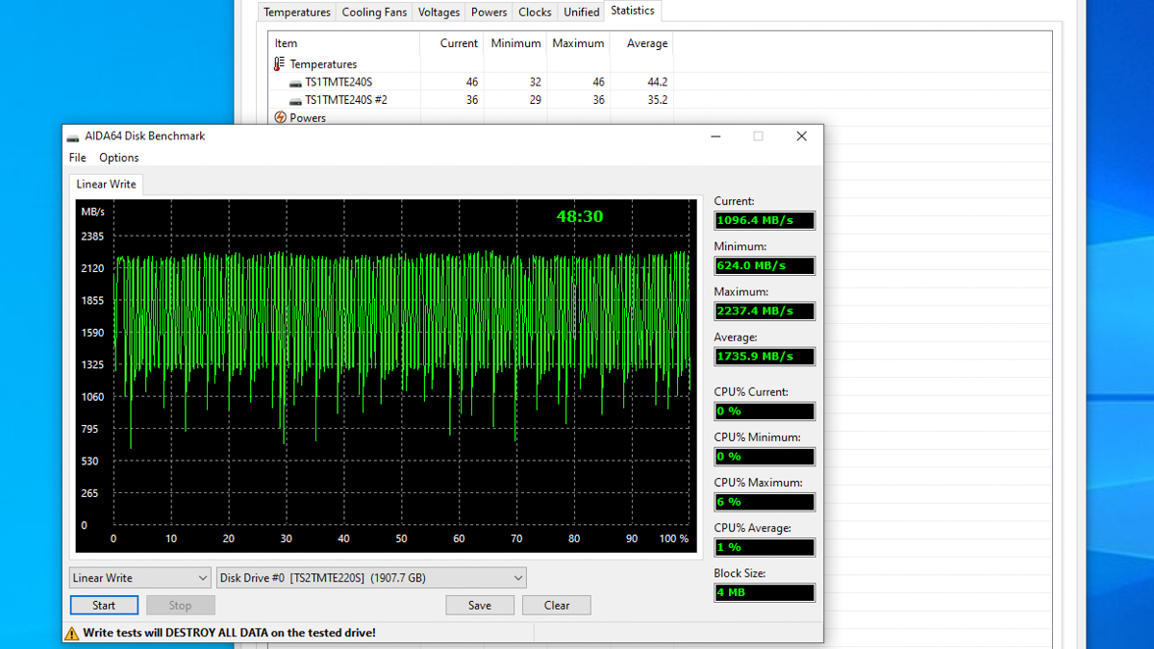Viewport: 1154px width, 649px height.
Task: Open the Voltages tab
Action: point(439,12)
